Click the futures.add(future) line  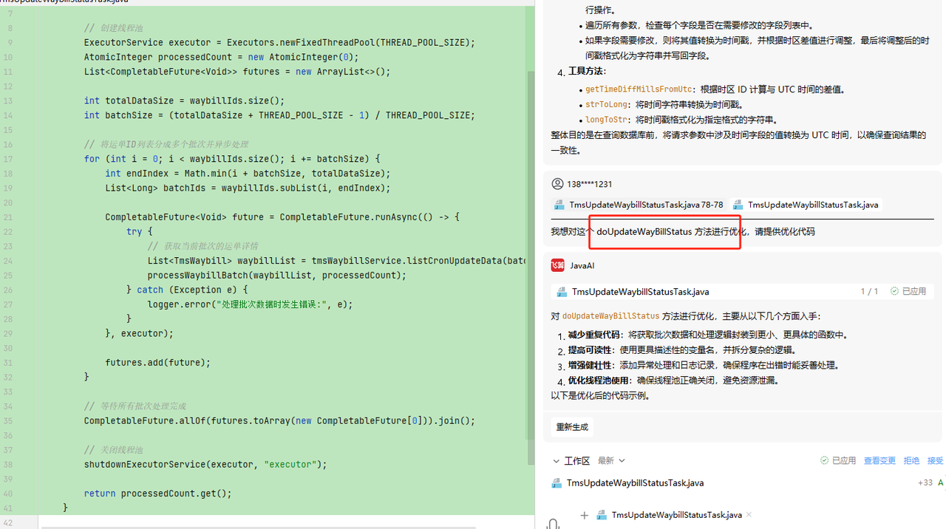coord(158,362)
